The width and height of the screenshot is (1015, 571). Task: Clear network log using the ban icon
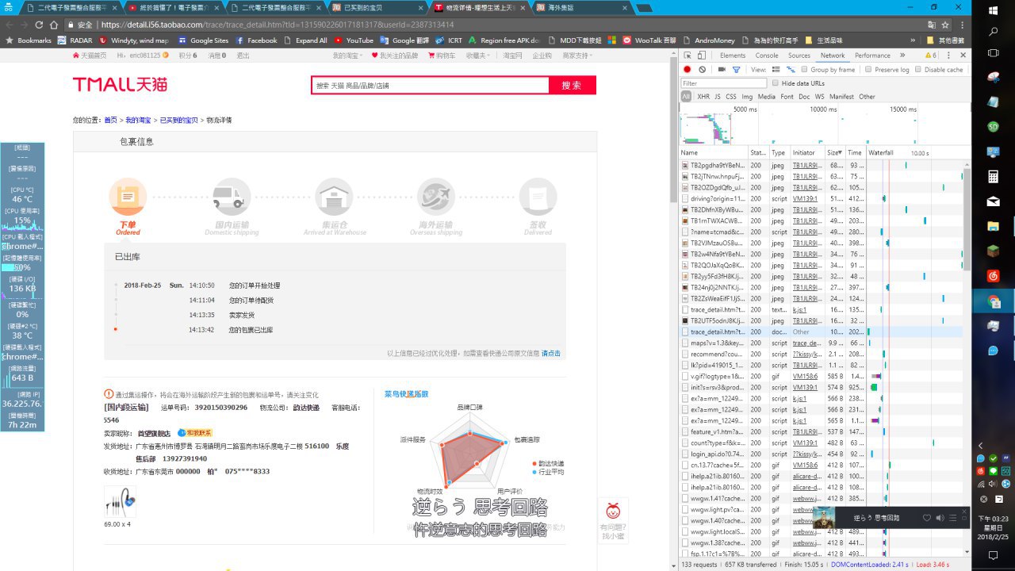[x=702, y=70]
